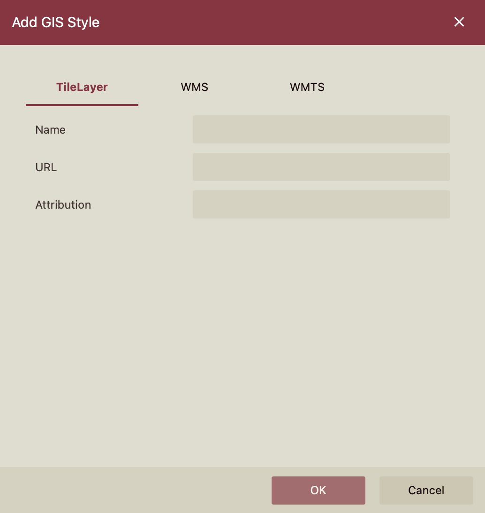485x513 pixels.
Task: Confirm with the OK button
Action: 318,490
